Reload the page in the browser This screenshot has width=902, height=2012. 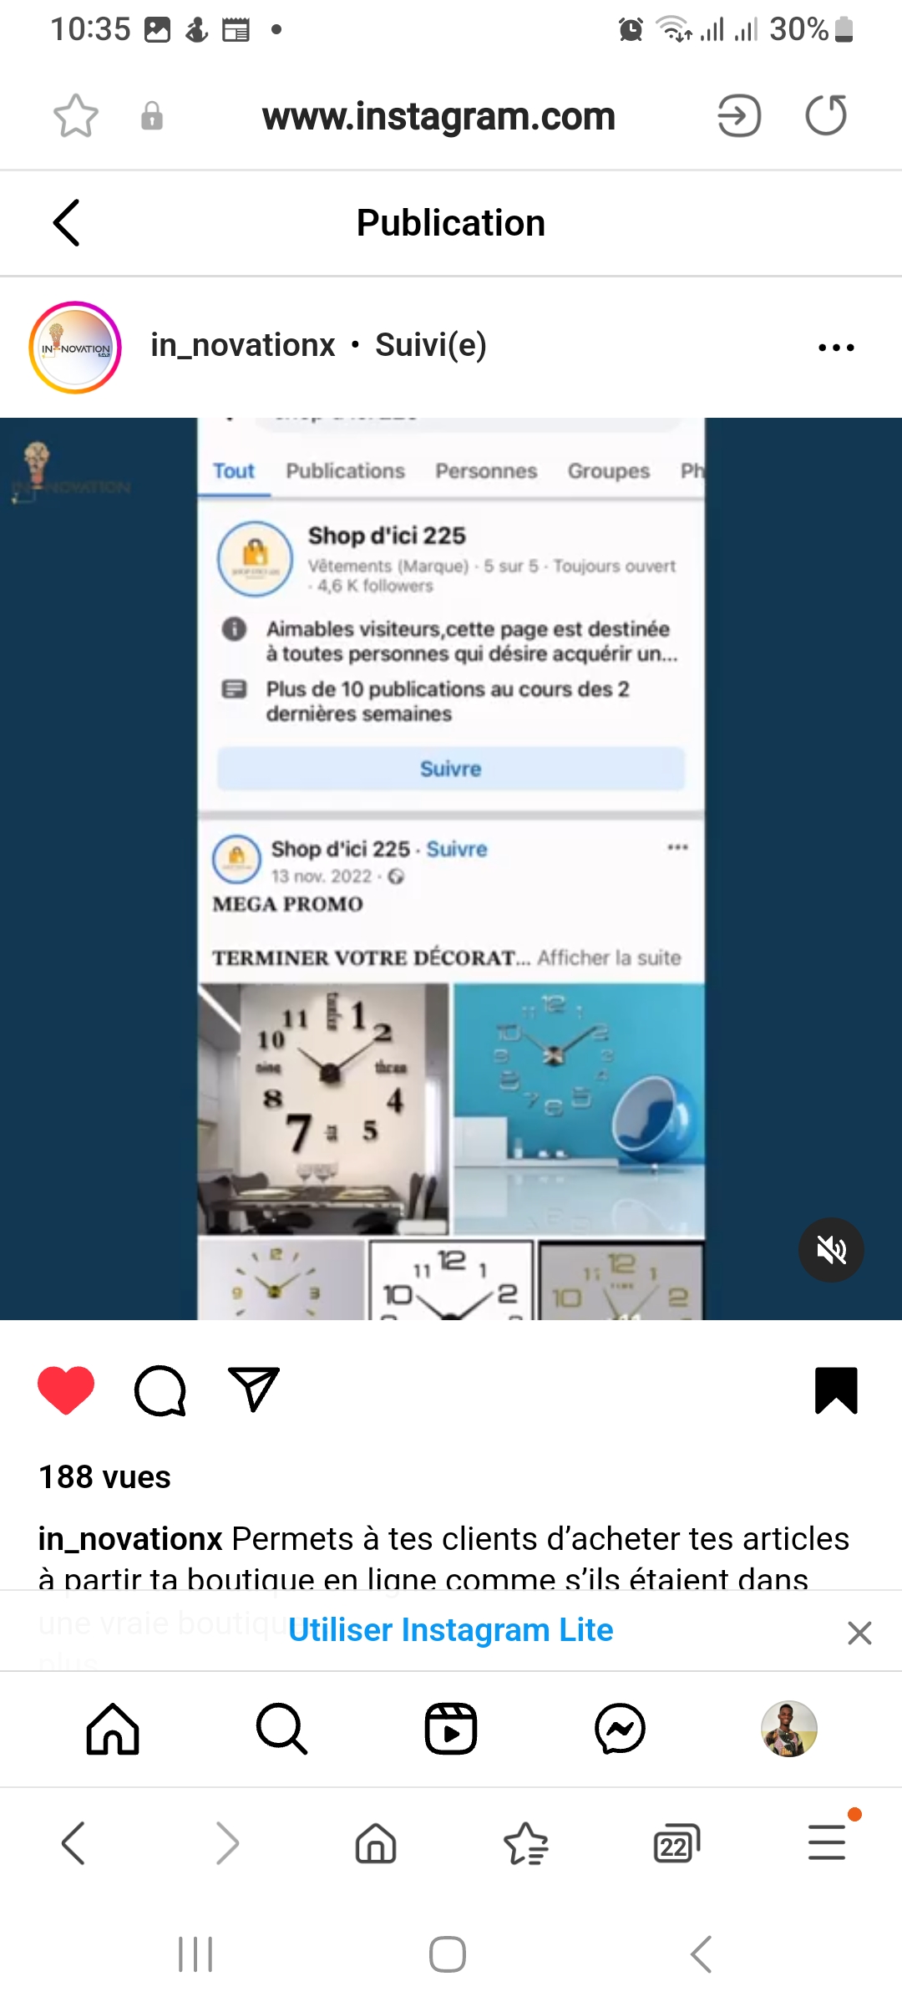click(826, 115)
